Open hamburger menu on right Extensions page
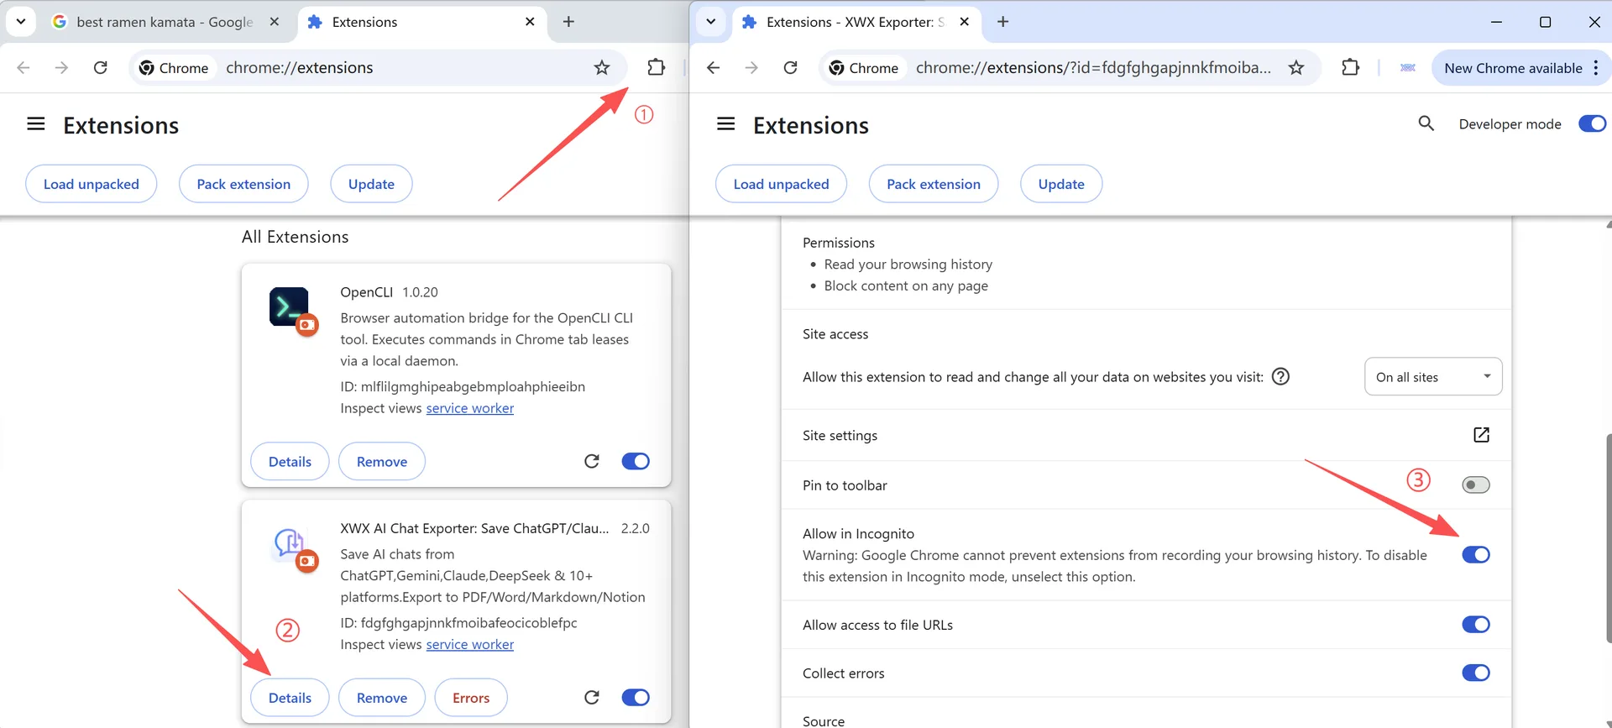Screen dimensions: 1612x728 726,124
